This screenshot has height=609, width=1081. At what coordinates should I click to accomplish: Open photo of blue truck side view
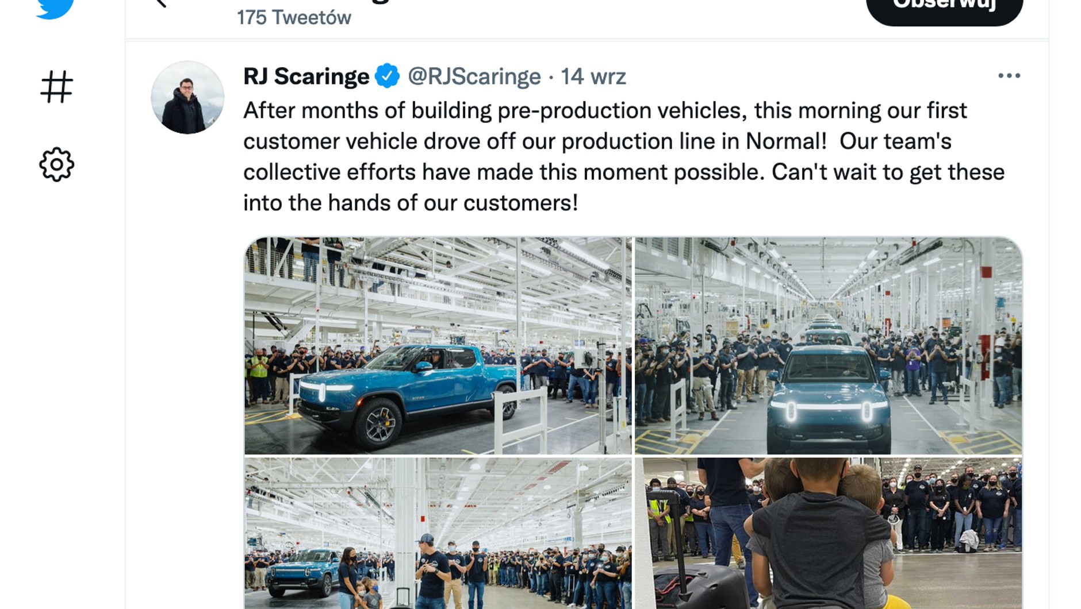coord(438,346)
